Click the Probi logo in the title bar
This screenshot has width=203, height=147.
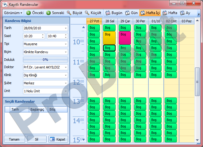tap(5, 5)
